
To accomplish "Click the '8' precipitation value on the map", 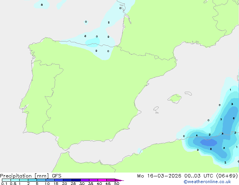I will tap(211, 149).
